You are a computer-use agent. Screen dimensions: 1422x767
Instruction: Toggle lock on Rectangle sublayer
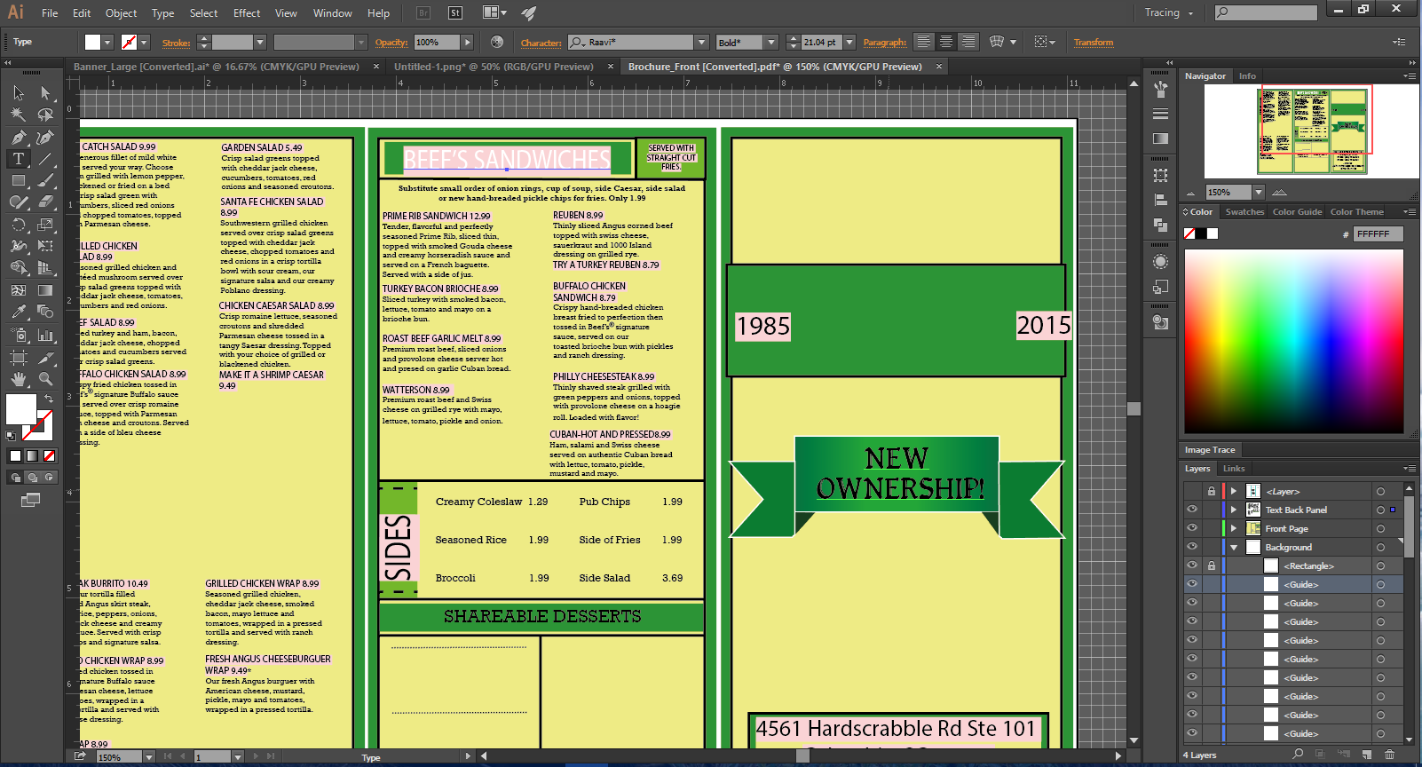point(1211,565)
